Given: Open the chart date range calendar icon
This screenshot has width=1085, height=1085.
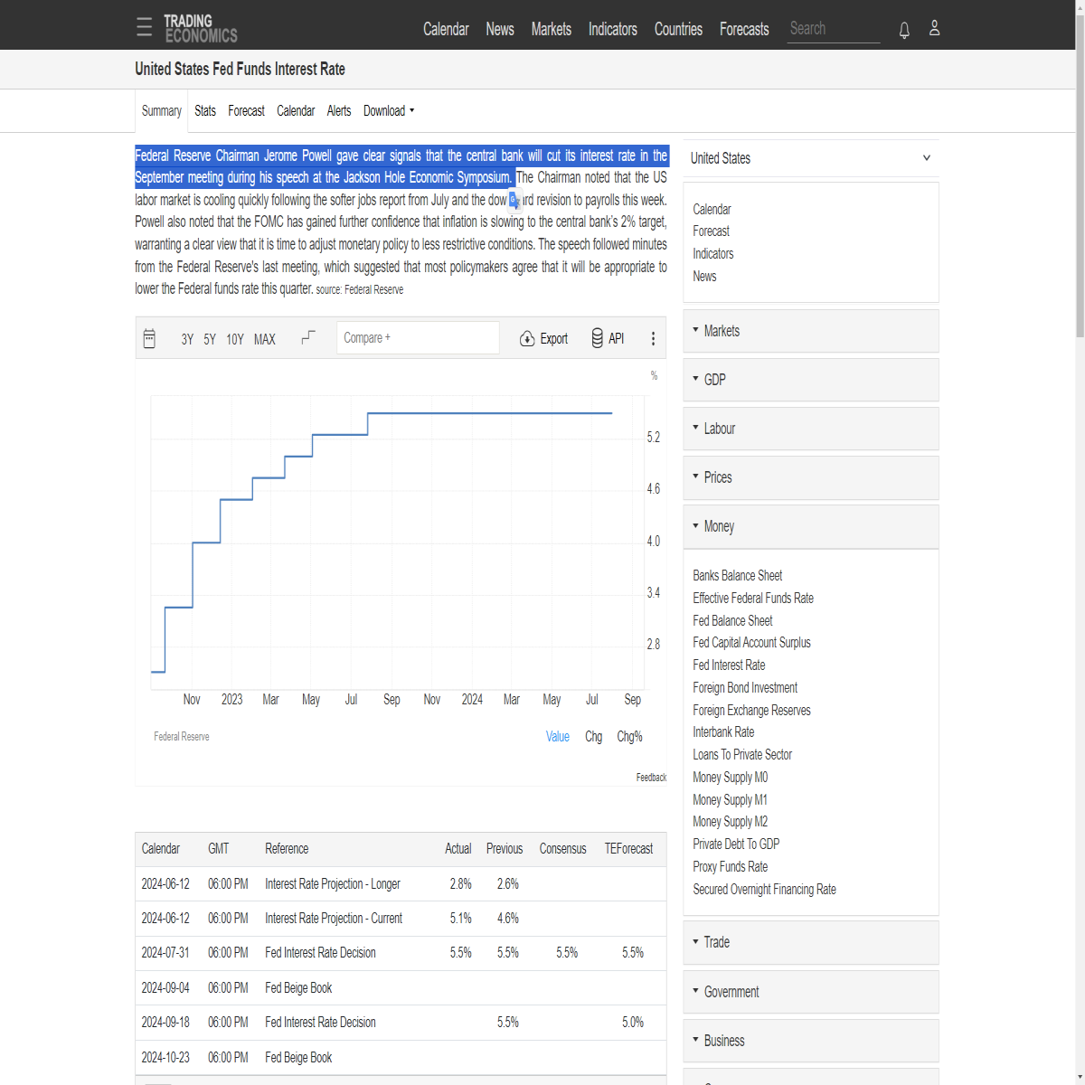Looking at the screenshot, I should [x=150, y=338].
